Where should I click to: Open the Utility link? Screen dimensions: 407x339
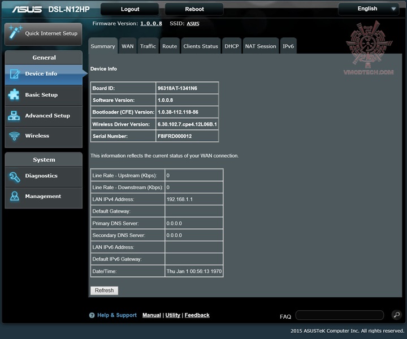pyautogui.click(x=172, y=315)
